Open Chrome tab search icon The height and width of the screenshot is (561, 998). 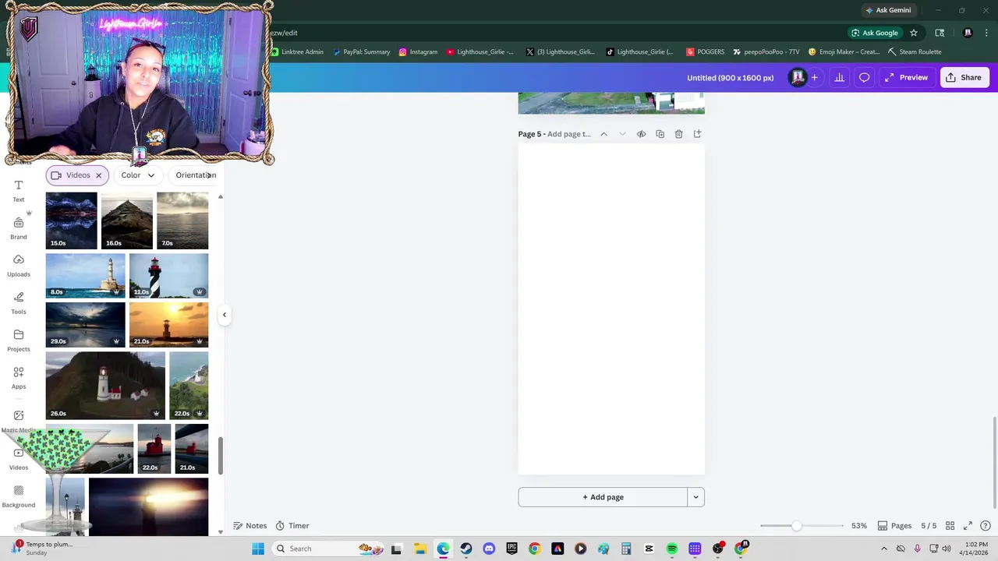(940, 33)
